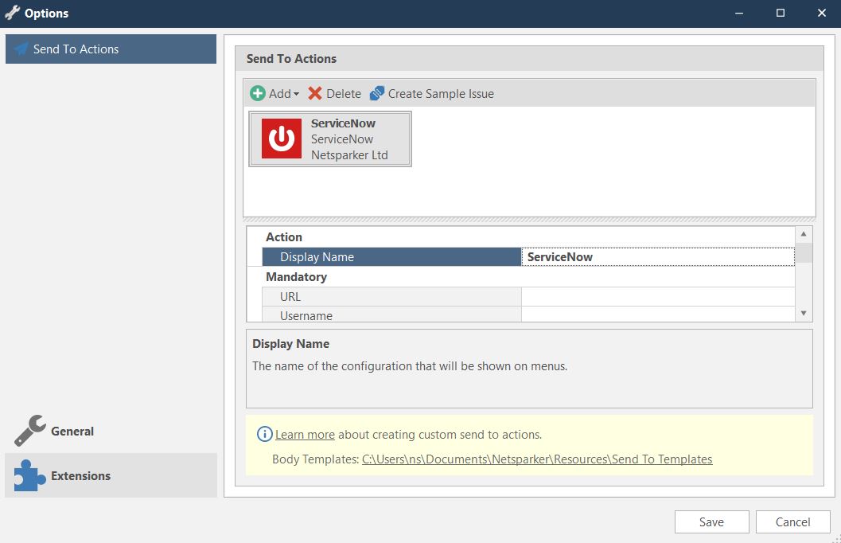
Task: Click the URL input field
Action: 657,296
